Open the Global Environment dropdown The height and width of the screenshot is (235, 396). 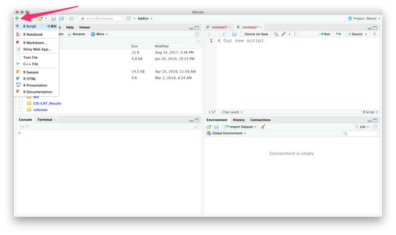pyautogui.click(x=226, y=133)
